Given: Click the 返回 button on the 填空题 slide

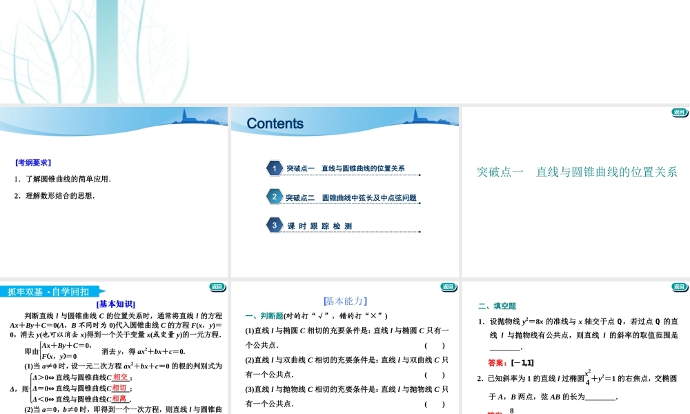Looking at the screenshot, I should pos(680,286).
